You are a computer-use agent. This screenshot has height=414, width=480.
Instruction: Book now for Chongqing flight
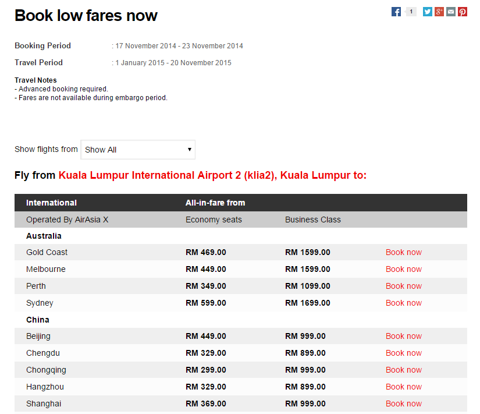click(403, 370)
